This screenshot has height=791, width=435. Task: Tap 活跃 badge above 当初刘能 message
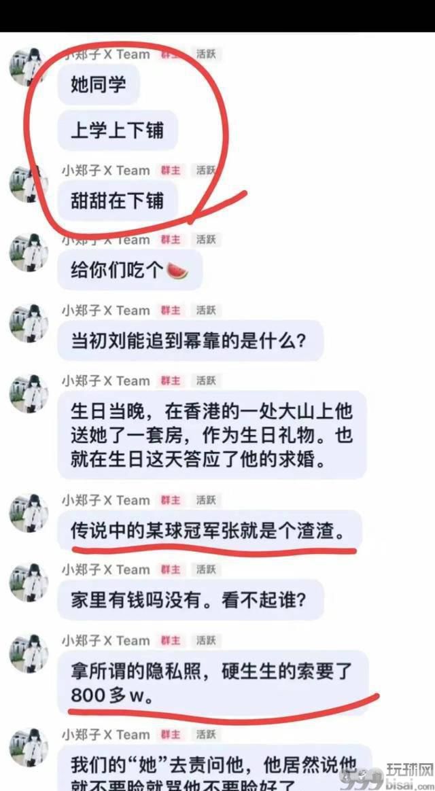(206, 311)
